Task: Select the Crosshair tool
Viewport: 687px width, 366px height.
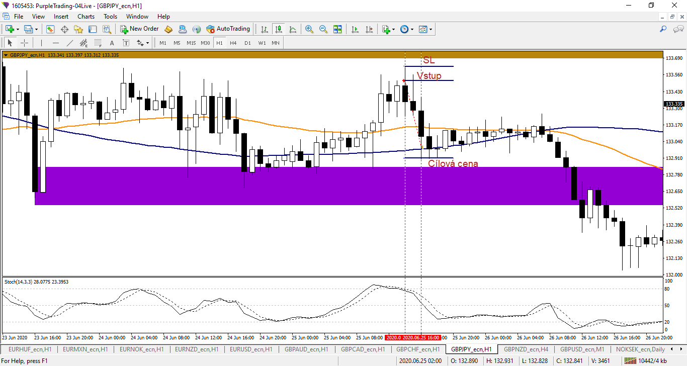Action: [x=24, y=43]
